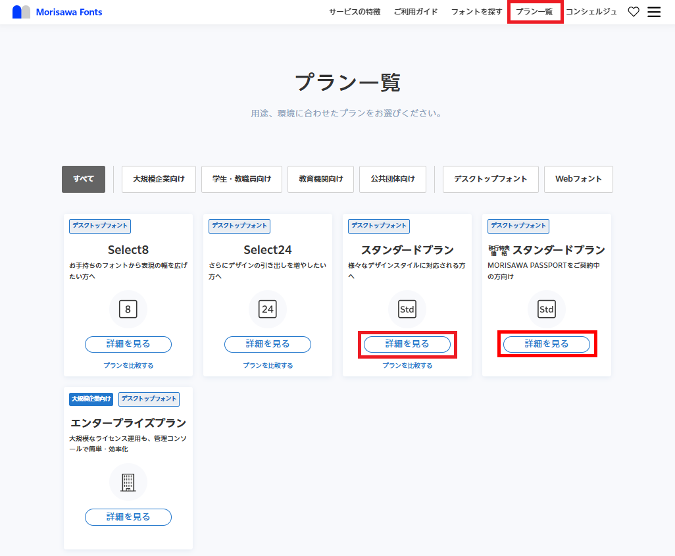View details of スタンダードプラン 様々なデザイン card
Image resolution: width=675 pixels, height=556 pixels.
(407, 344)
